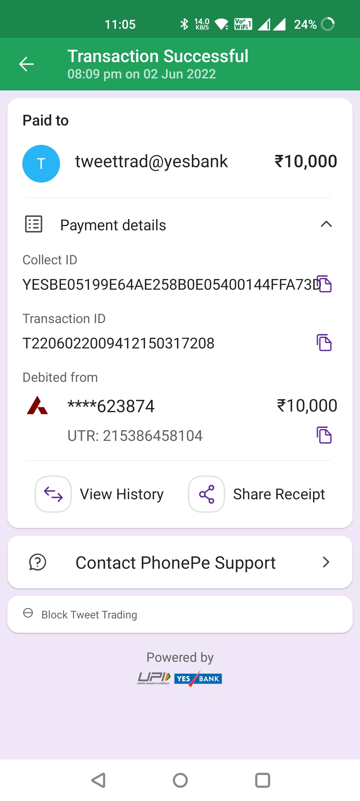Tap the blue T recipient avatar

click(41, 164)
